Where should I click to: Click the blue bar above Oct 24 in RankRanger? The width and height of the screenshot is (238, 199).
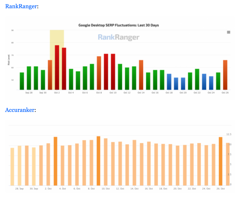(211, 83)
